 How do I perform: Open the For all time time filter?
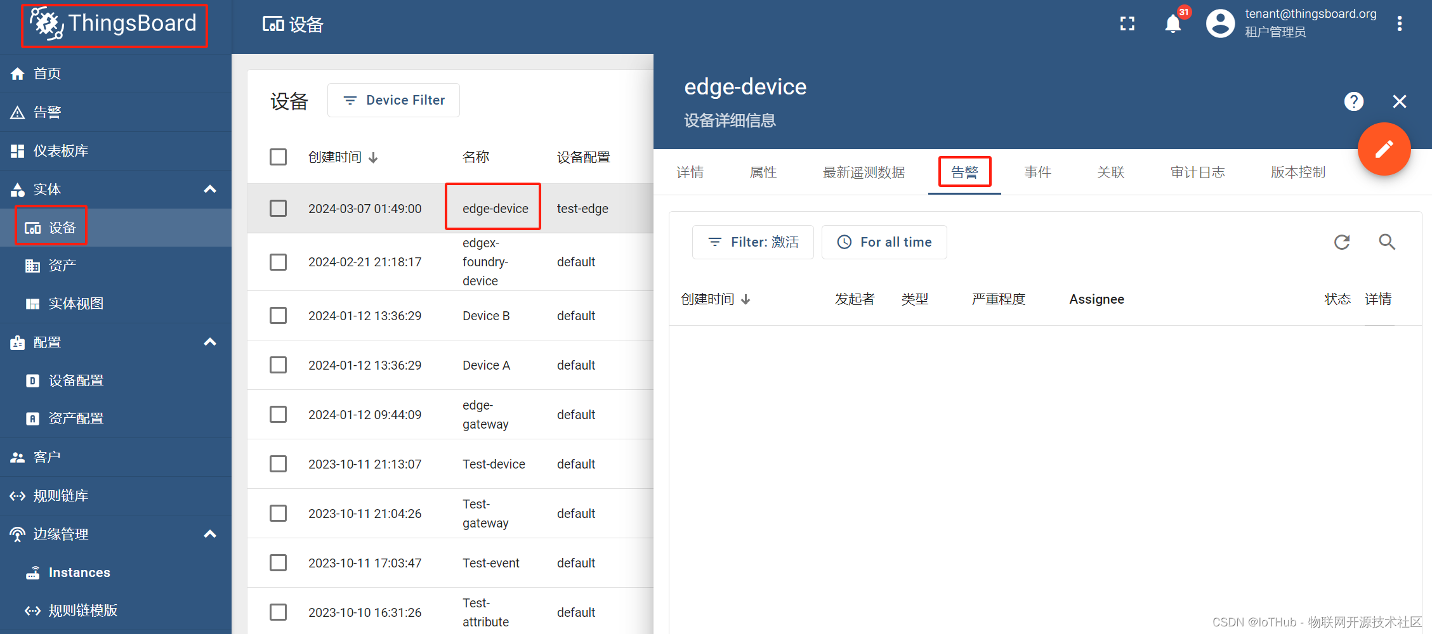(x=884, y=242)
